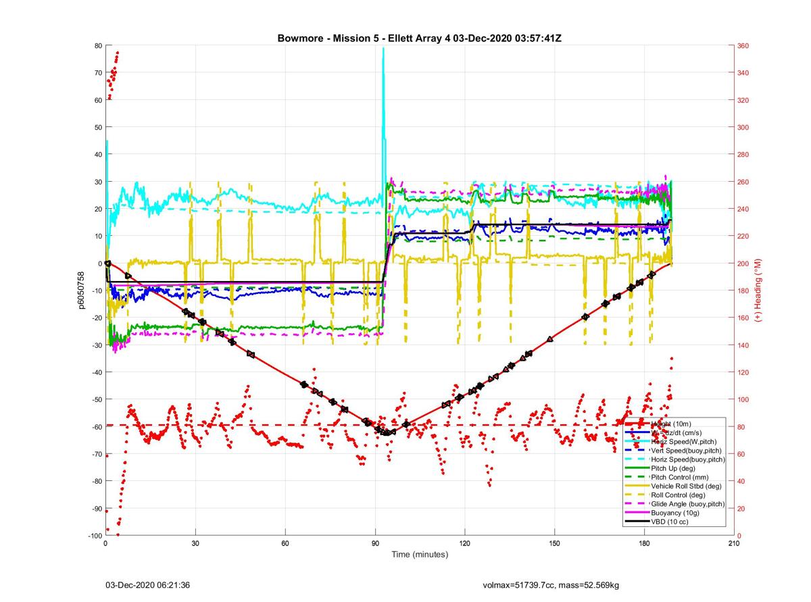Image resolution: width=811 pixels, height=602 pixels.
Task: Click the "-70" left axis tick label
Action: (96, 454)
